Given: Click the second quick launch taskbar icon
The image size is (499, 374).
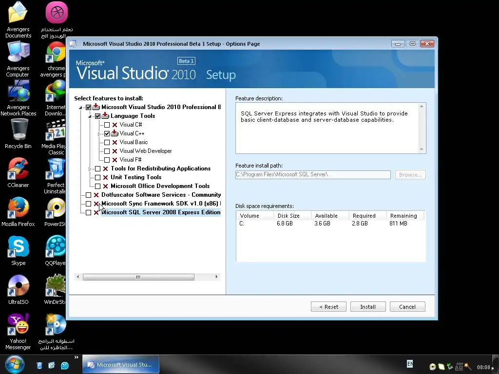Looking at the screenshot, I should tap(52, 365).
